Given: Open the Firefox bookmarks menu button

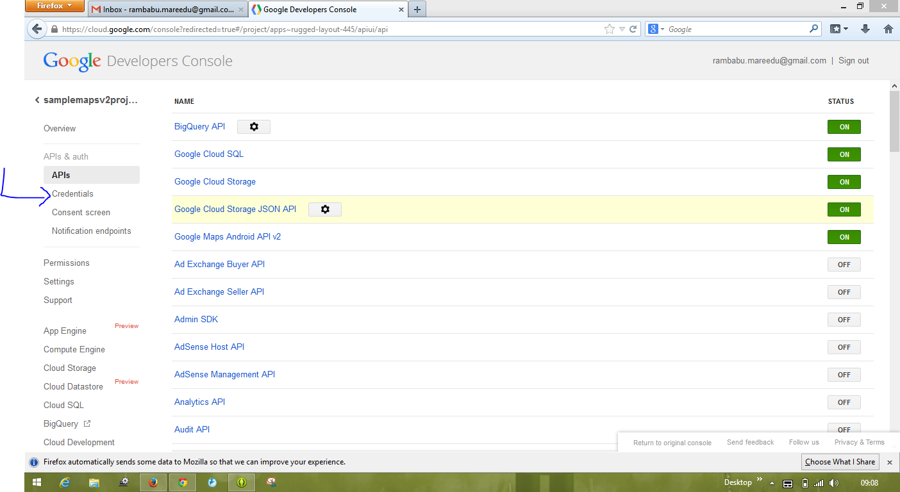Looking at the screenshot, I should pos(839,29).
